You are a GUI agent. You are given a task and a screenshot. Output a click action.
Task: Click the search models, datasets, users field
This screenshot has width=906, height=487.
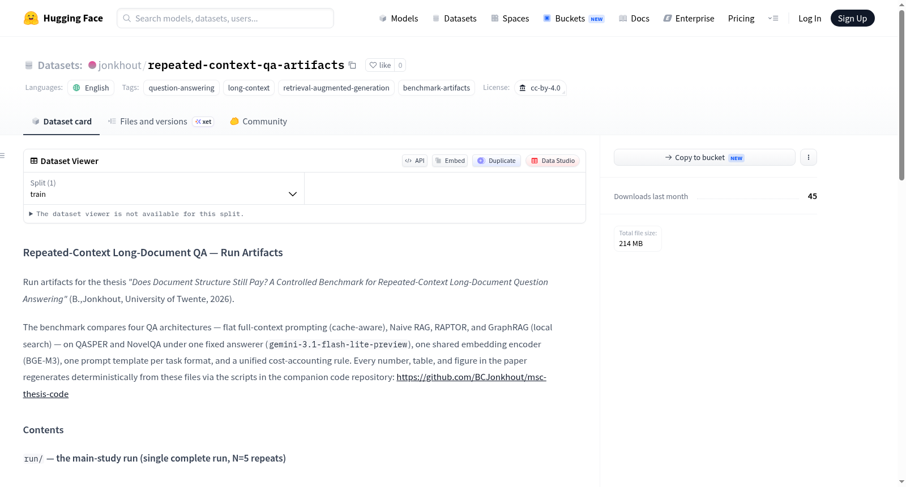coord(225,18)
